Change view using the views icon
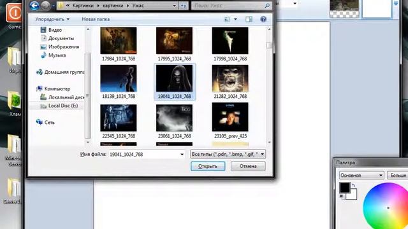408x229 pixels. click(227, 19)
